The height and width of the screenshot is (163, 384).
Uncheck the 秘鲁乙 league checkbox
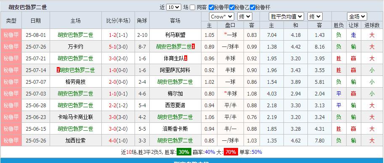232,7
